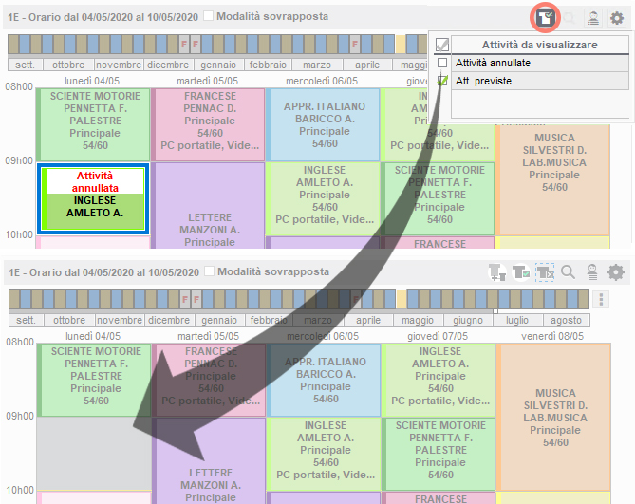Select the Attività annullate row label
635x504 pixels.
coord(493,63)
